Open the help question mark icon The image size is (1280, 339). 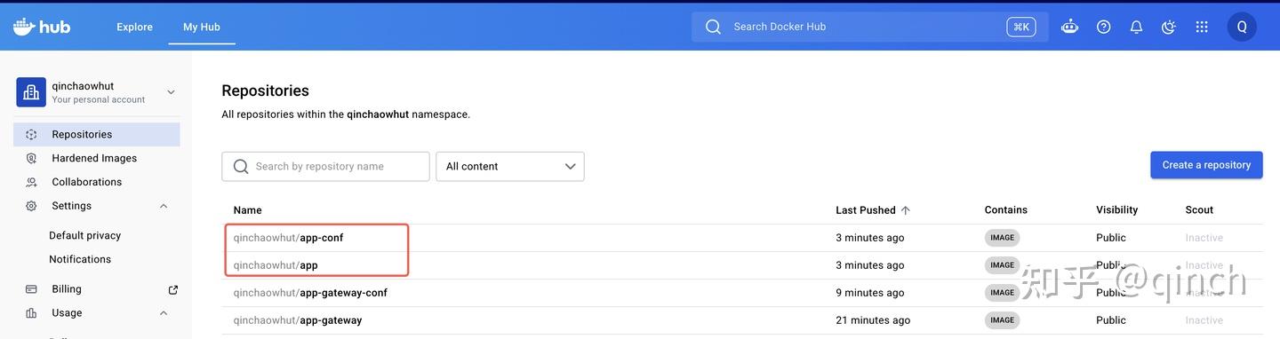coord(1104,27)
